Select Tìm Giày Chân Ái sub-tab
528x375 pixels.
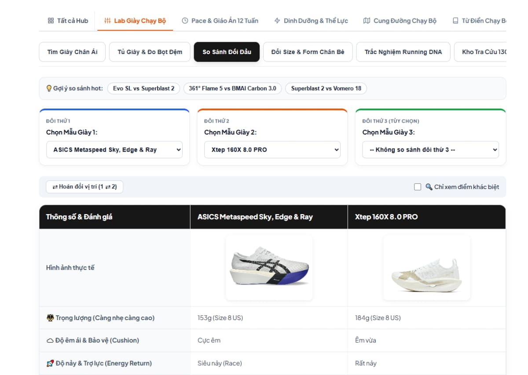coord(72,52)
